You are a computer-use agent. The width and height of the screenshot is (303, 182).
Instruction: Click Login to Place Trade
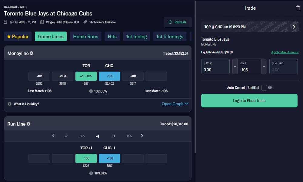pos(249,101)
